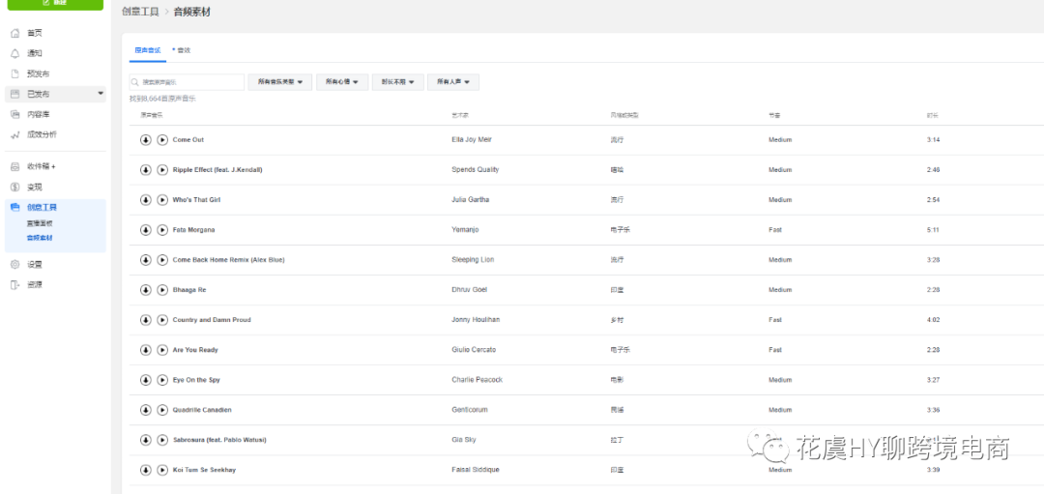
Task: Click the Come Out song title
Action: 188,140
